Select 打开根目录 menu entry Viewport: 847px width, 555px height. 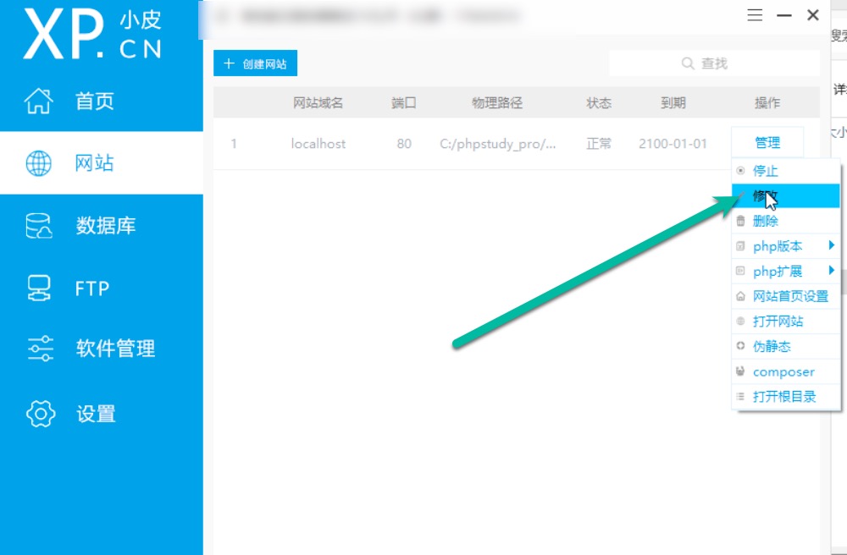pyautogui.click(x=786, y=397)
